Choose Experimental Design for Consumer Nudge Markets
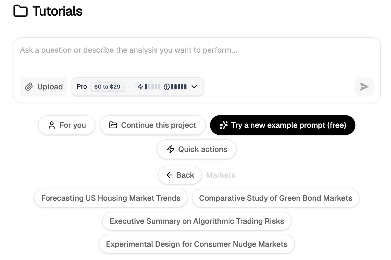 197,244
